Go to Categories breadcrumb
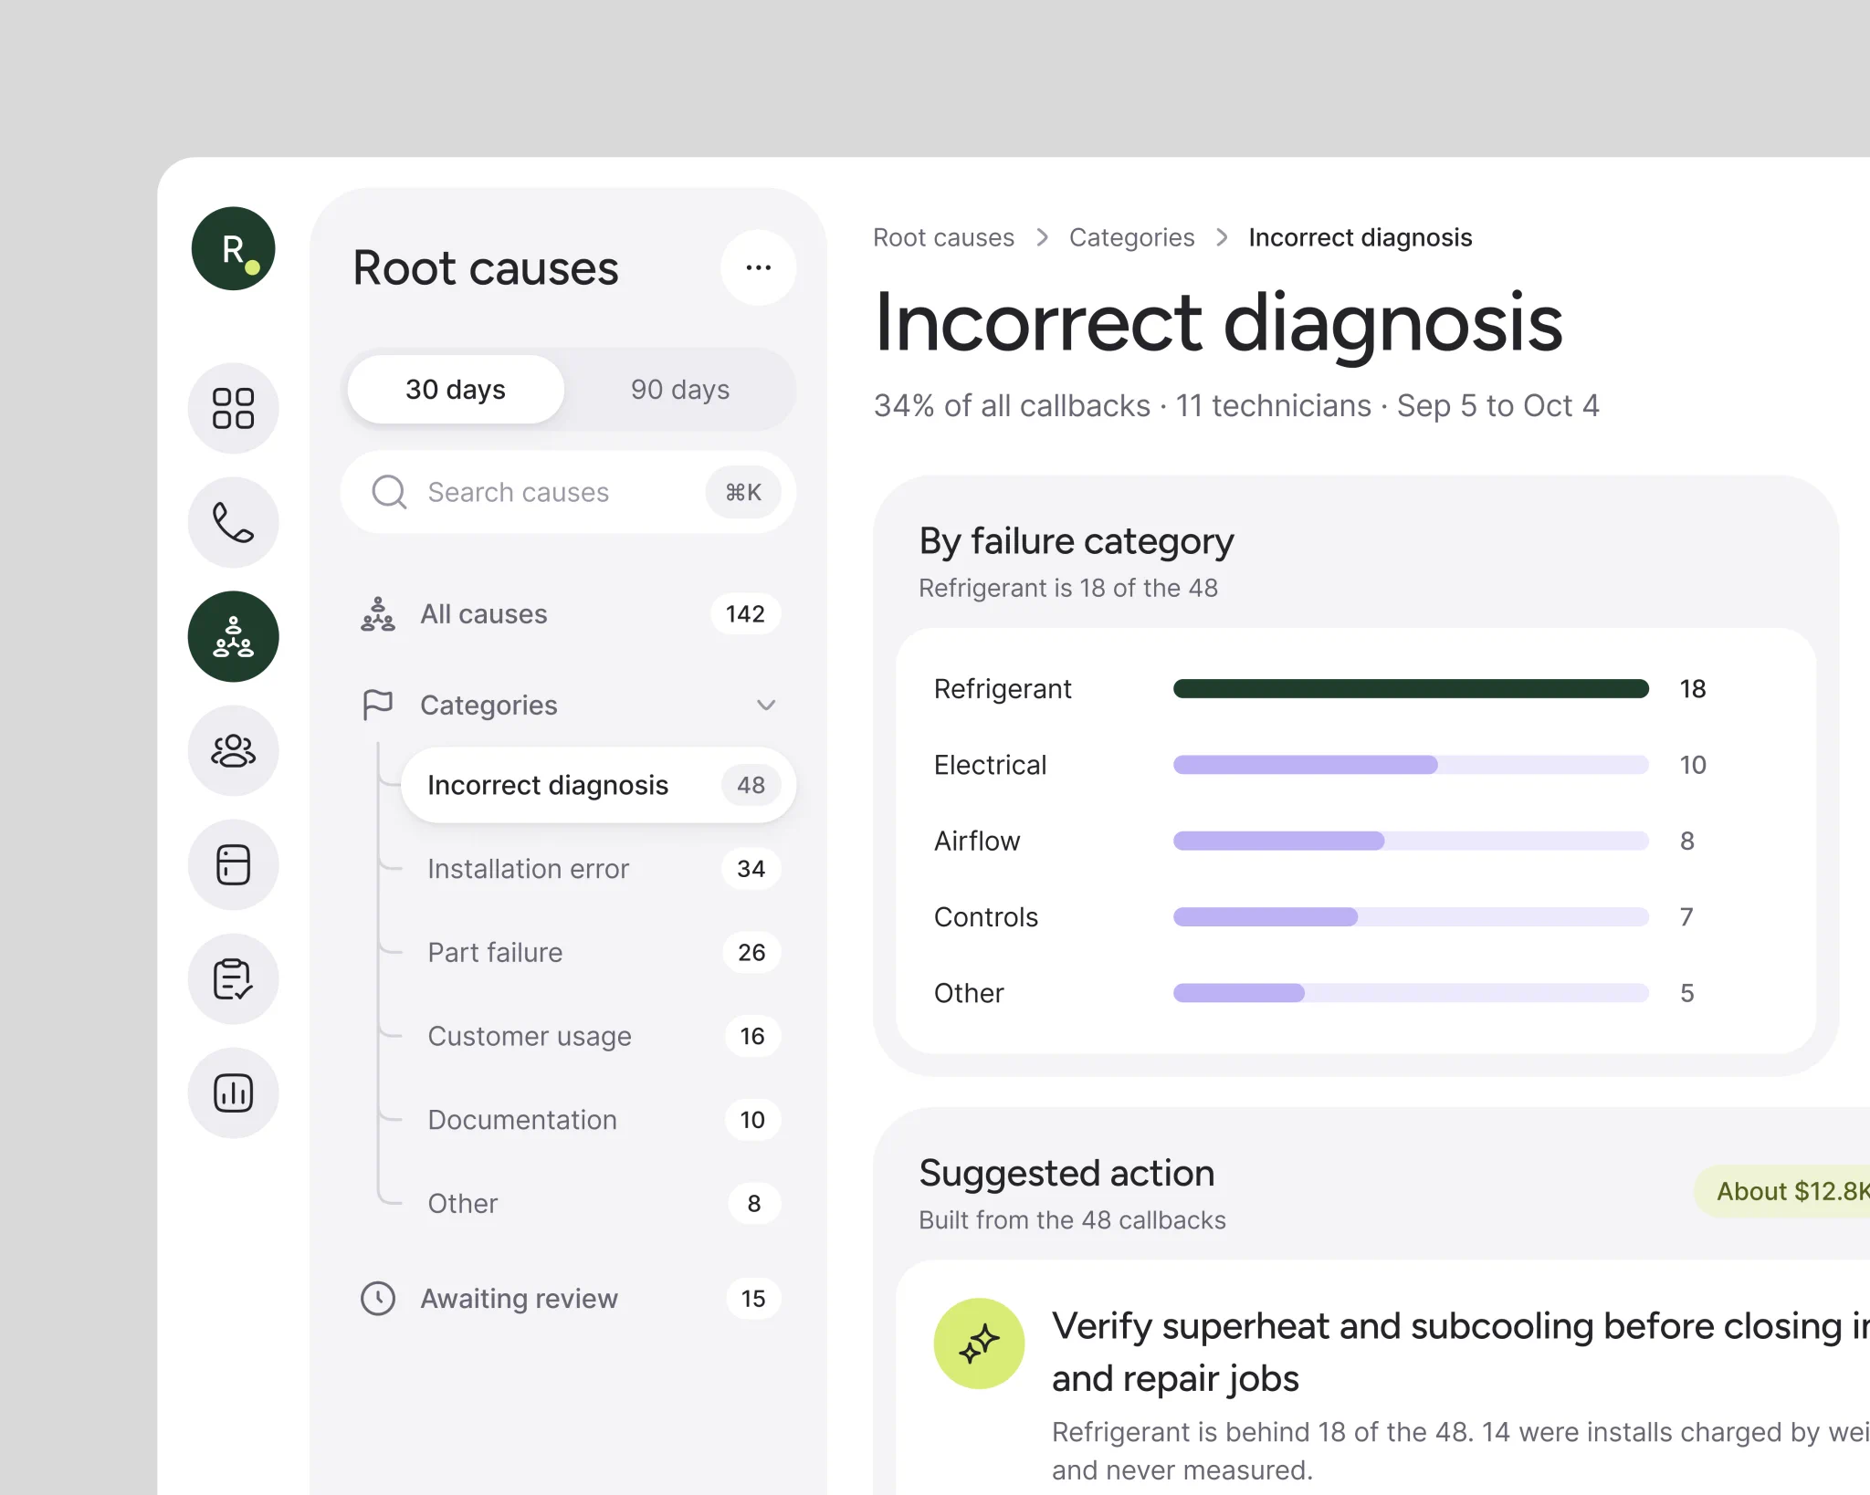 click(x=1131, y=237)
